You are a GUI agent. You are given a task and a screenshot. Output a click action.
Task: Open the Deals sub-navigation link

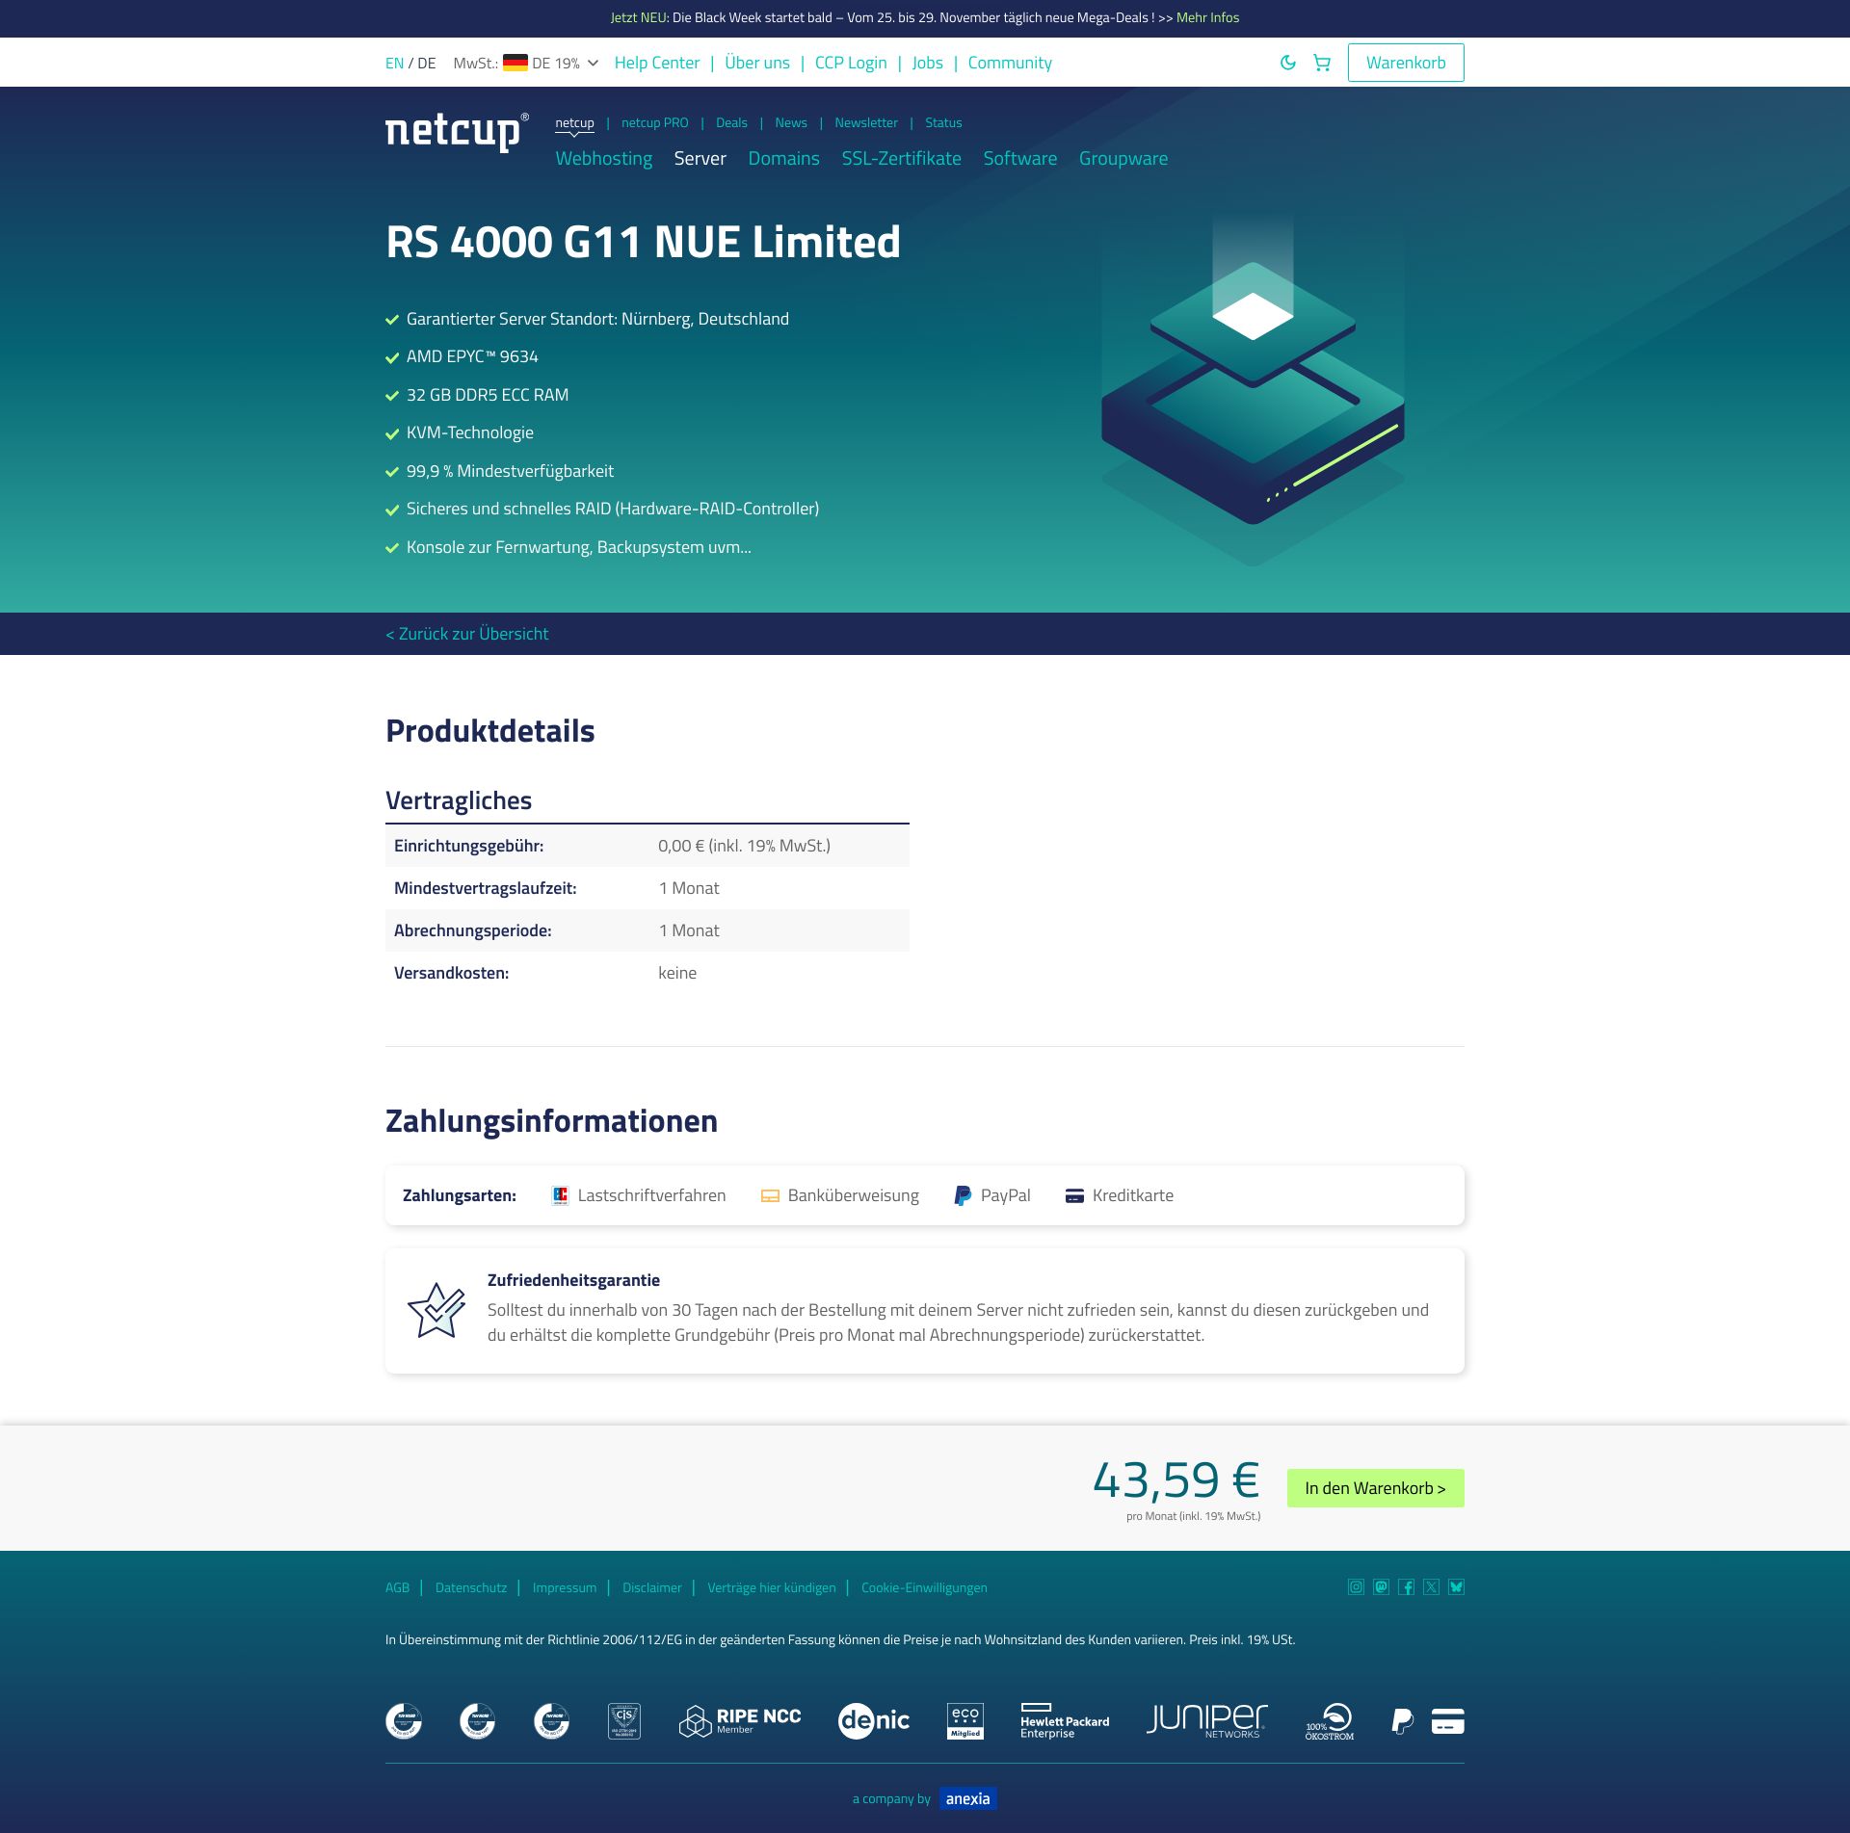coord(731,123)
